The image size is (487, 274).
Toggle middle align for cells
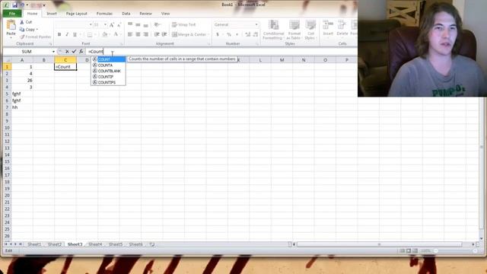[x=138, y=24]
